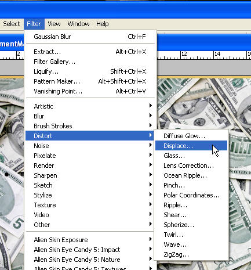Open the Help menu
The width and height of the screenshot is (251, 270).
click(103, 24)
